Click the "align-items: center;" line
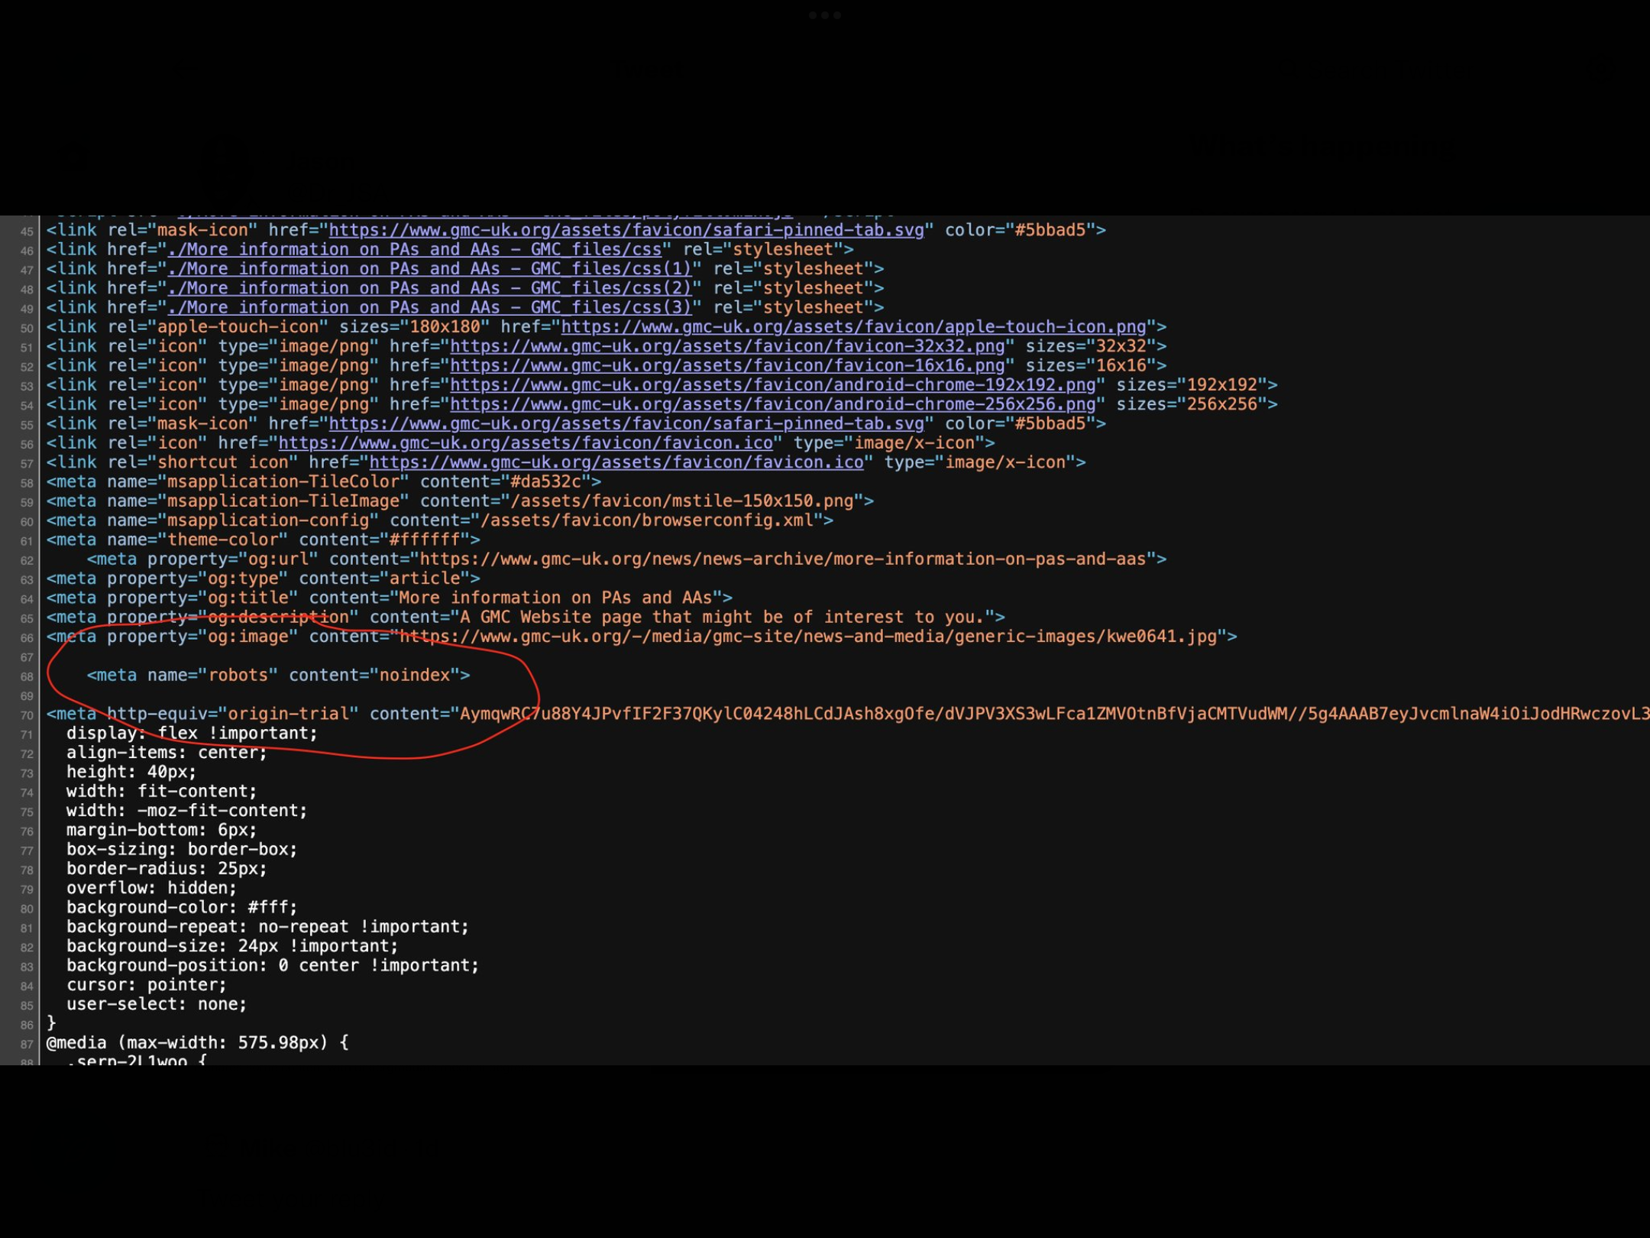The width and height of the screenshot is (1650, 1238). click(x=167, y=753)
